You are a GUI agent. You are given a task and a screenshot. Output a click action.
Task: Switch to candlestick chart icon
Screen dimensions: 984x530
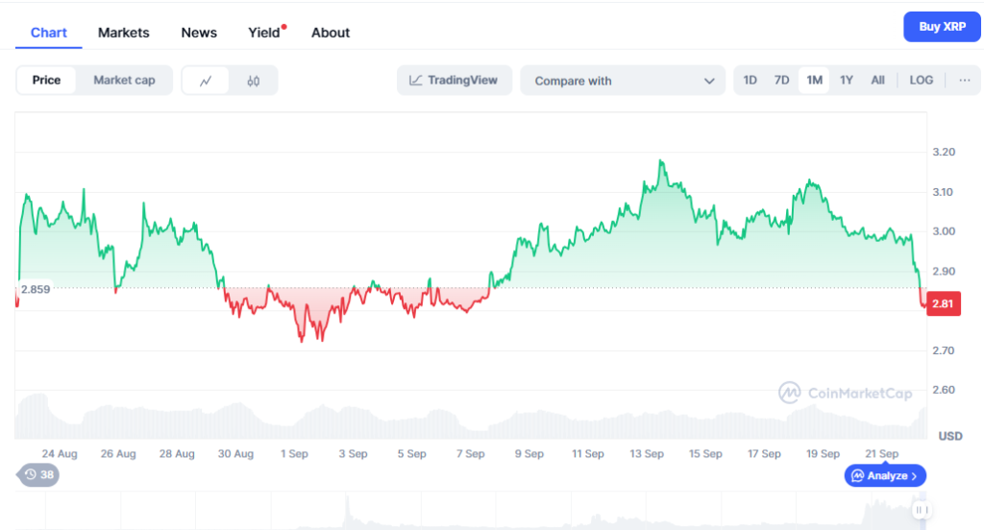[x=253, y=81]
